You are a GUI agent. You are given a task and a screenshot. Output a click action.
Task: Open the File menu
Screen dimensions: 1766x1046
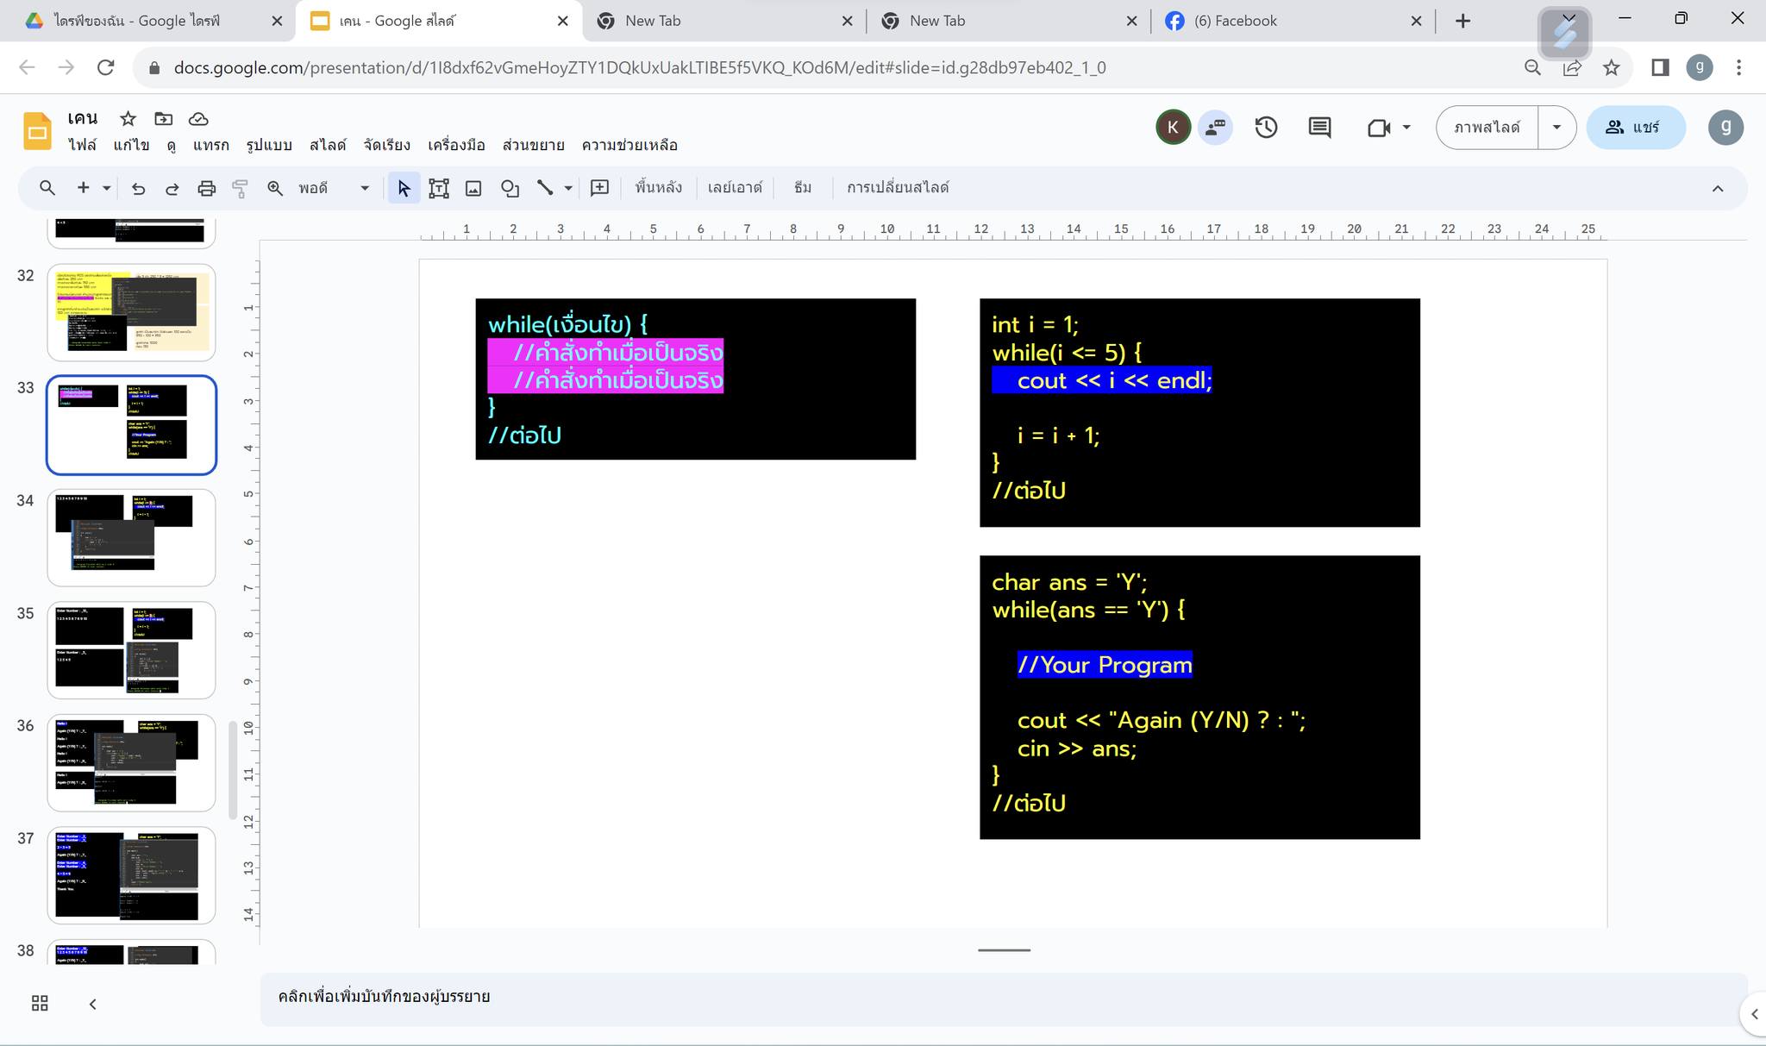[82, 145]
